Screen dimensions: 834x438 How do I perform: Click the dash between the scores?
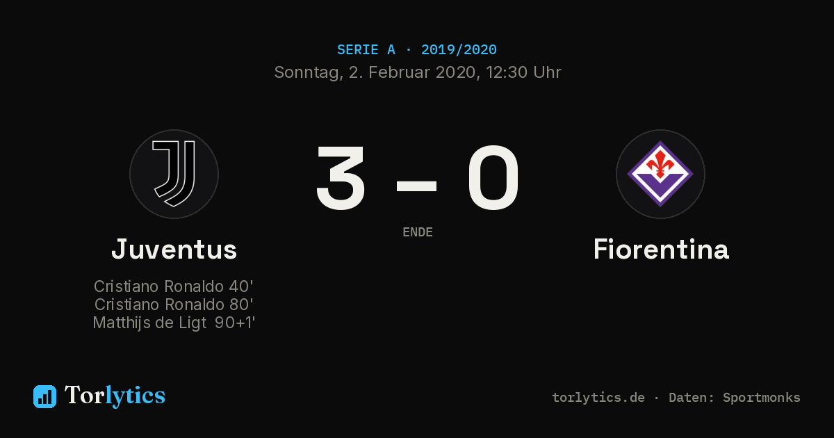(x=416, y=186)
